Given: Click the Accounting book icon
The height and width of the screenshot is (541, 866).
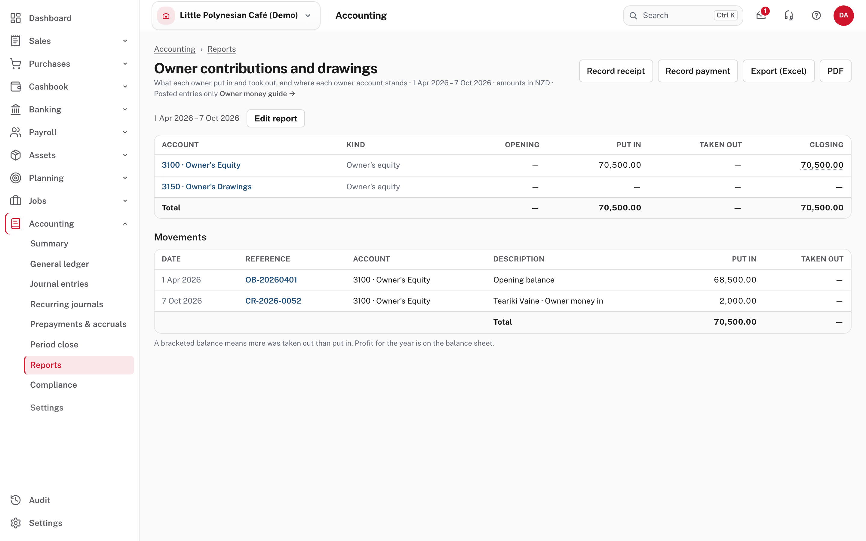Looking at the screenshot, I should [16, 224].
